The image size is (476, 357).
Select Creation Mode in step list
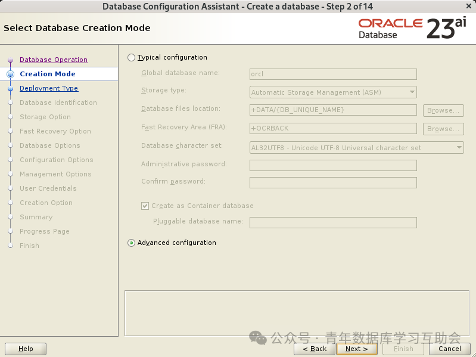48,74
